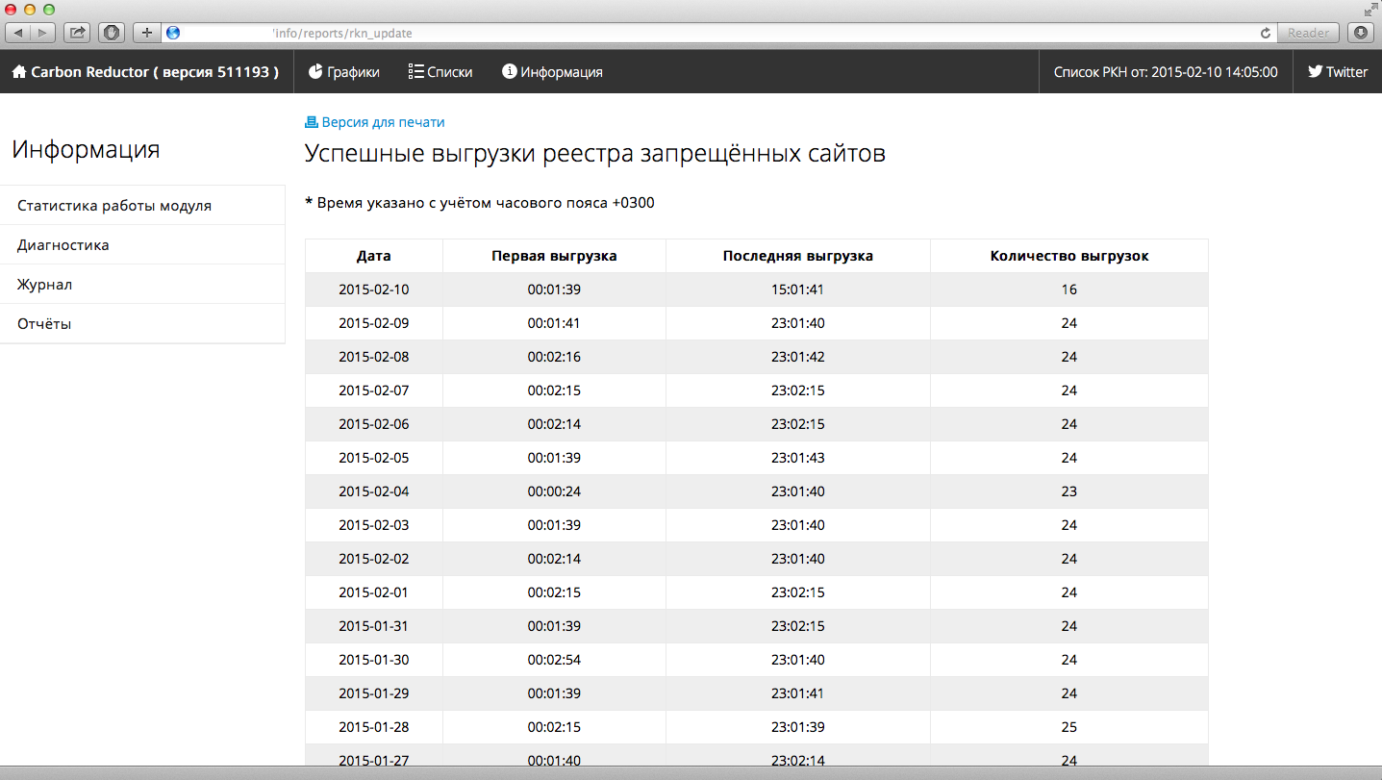Viewport: 1382px width, 780px height.
Task: Open the Графики menu
Action: [x=343, y=72]
